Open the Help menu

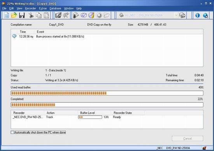click(79, 9)
